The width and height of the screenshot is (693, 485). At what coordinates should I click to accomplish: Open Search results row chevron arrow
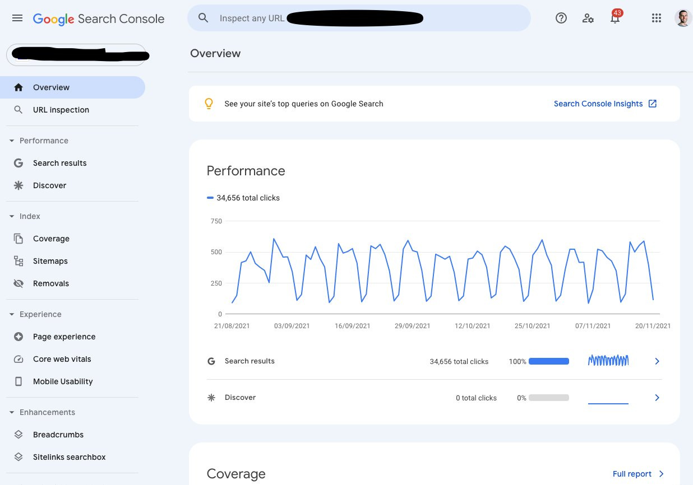click(x=657, y=361)
